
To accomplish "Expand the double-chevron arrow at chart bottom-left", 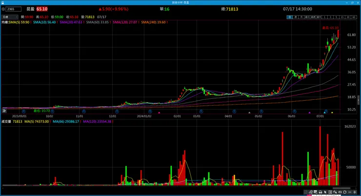I will [4, 111].
